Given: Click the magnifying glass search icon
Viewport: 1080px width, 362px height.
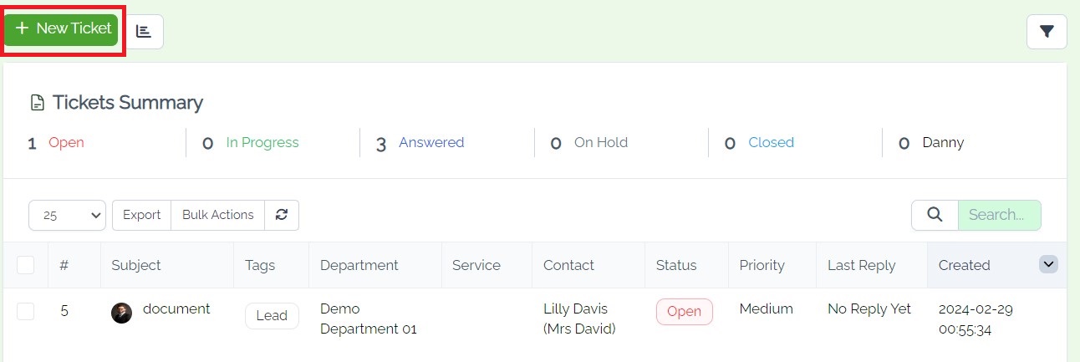Looking at the screenshot, I should click(935, 215).
